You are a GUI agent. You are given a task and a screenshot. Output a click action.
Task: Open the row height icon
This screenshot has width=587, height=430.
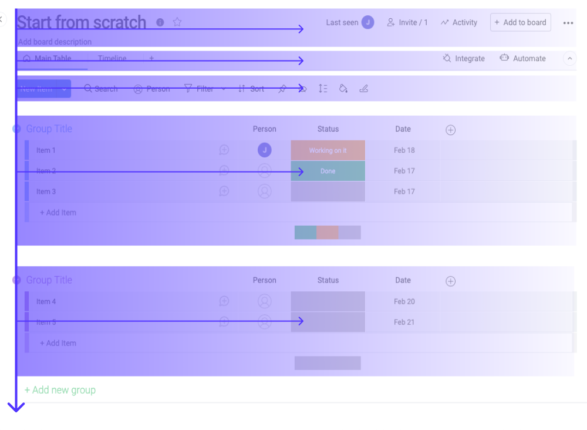pyautogui.click(x=323, y=89)
